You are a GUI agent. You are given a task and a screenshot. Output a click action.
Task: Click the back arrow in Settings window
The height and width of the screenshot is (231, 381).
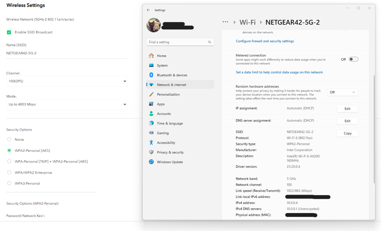148,10
